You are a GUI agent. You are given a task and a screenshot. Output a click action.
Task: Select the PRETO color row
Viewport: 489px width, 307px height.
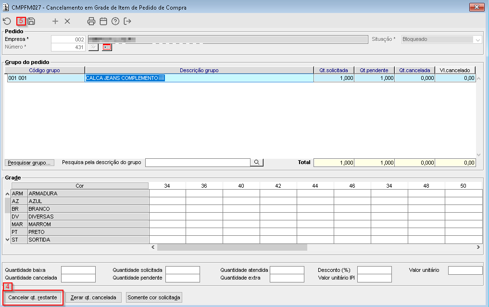(80, 232)
